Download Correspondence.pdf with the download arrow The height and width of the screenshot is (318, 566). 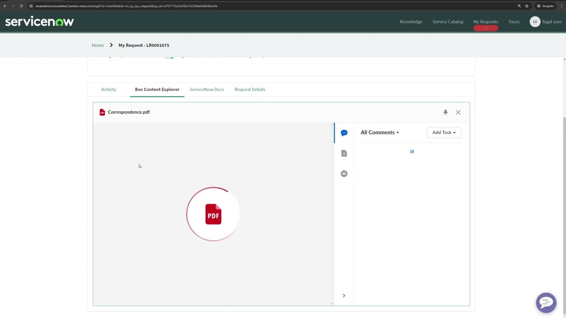(445, 112)
